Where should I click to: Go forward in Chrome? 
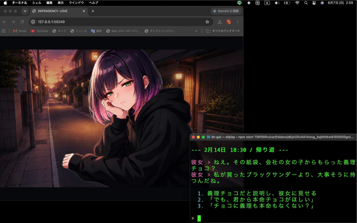point(13,22)
